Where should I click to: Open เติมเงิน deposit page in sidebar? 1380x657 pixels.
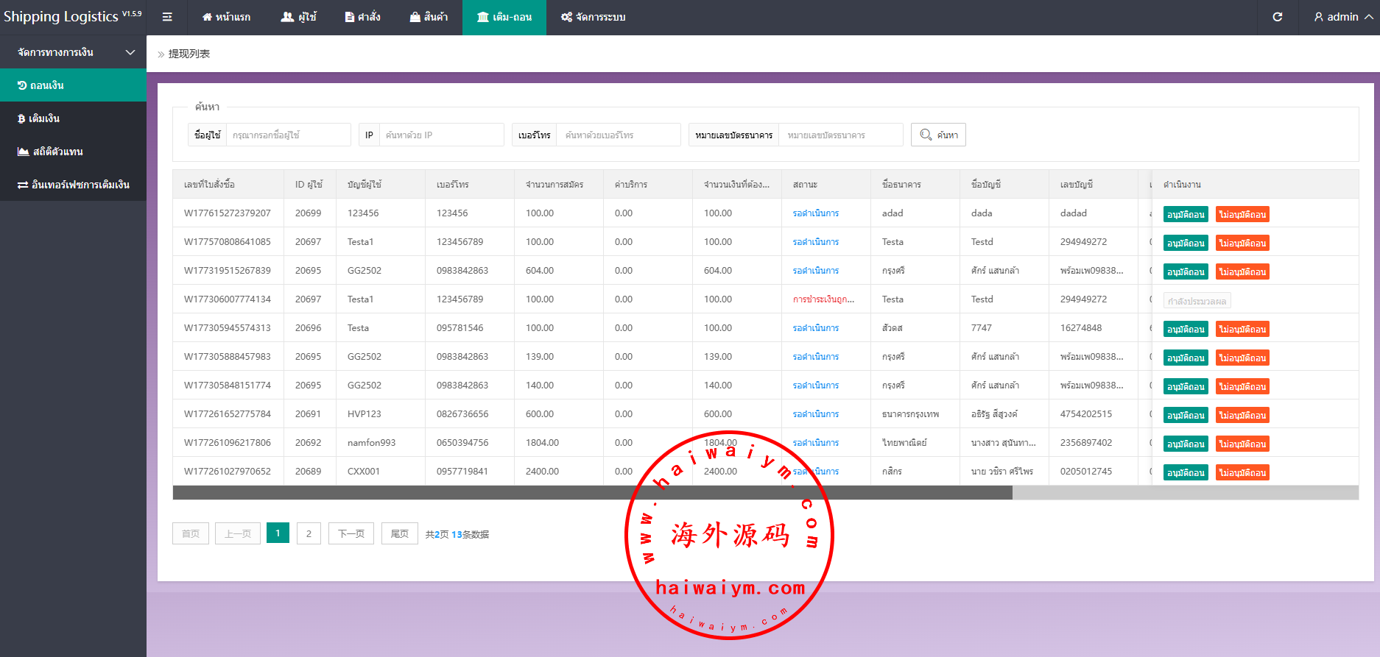(73, 118)
